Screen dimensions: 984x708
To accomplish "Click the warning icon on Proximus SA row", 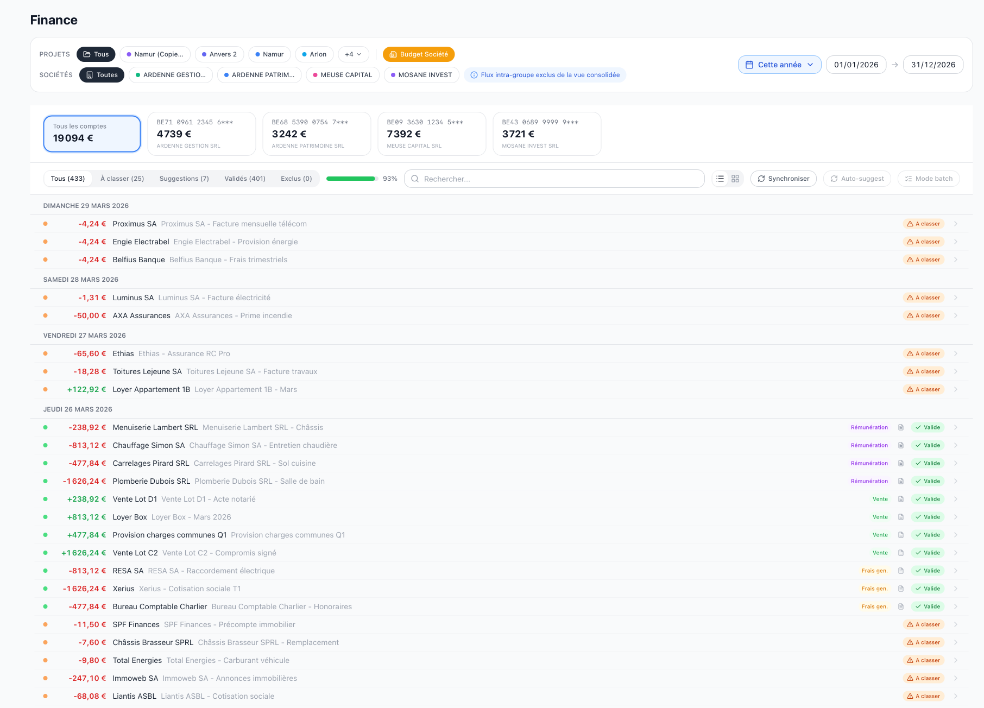I will [910, 224].
